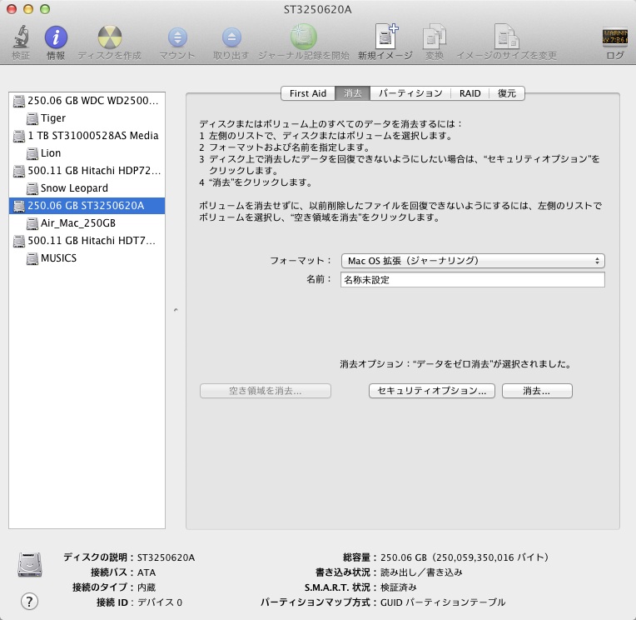Click the 変換 (Convert) toolbar icon
Viewport: 636px width, 620px height.
point(434,38)
